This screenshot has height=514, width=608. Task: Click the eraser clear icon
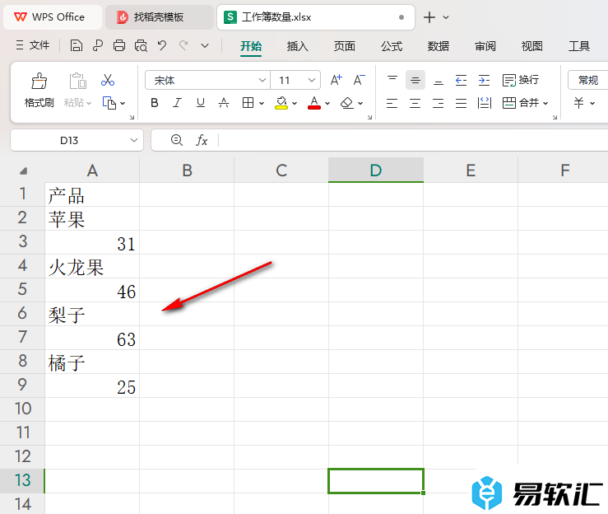click(x=346, y=103)
